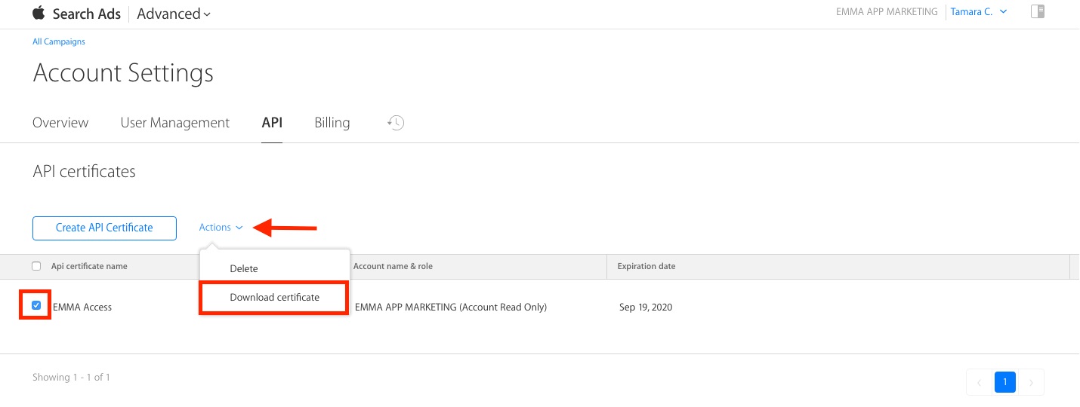The height and width of the screenshot is (407, 1080).
Task: Collapse the Actions dropdown
Action: (x=221, y=228)
